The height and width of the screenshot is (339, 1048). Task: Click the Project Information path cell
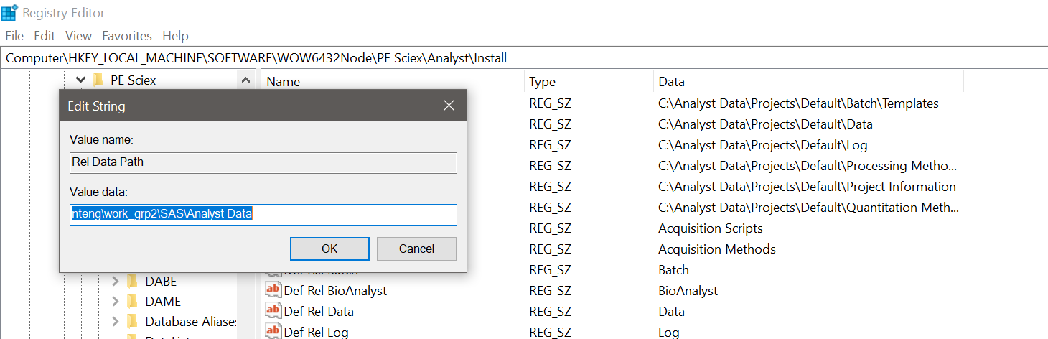[807, 187]
